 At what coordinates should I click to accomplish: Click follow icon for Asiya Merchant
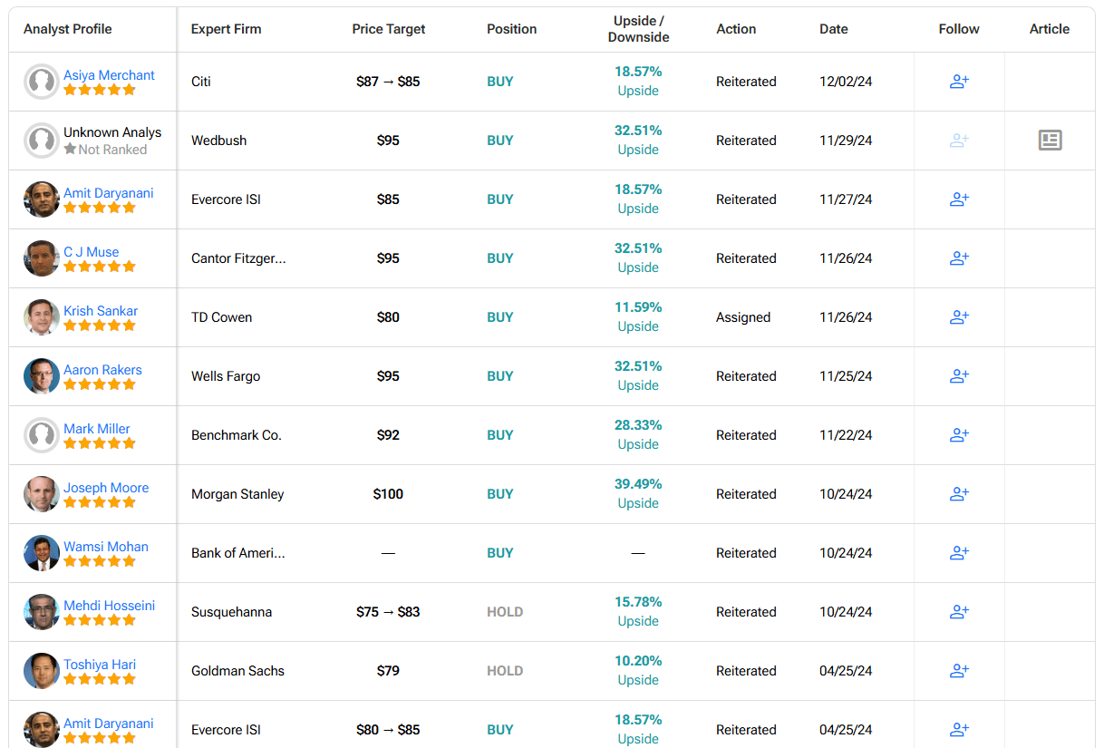click(x=959, y=82)
